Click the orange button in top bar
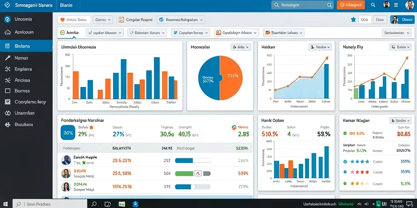 (x=351, y=5)
